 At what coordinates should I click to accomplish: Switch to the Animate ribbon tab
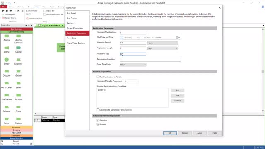tap(21, 7)
